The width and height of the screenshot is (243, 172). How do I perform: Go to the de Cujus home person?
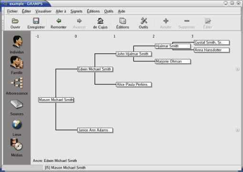(100, 23)
